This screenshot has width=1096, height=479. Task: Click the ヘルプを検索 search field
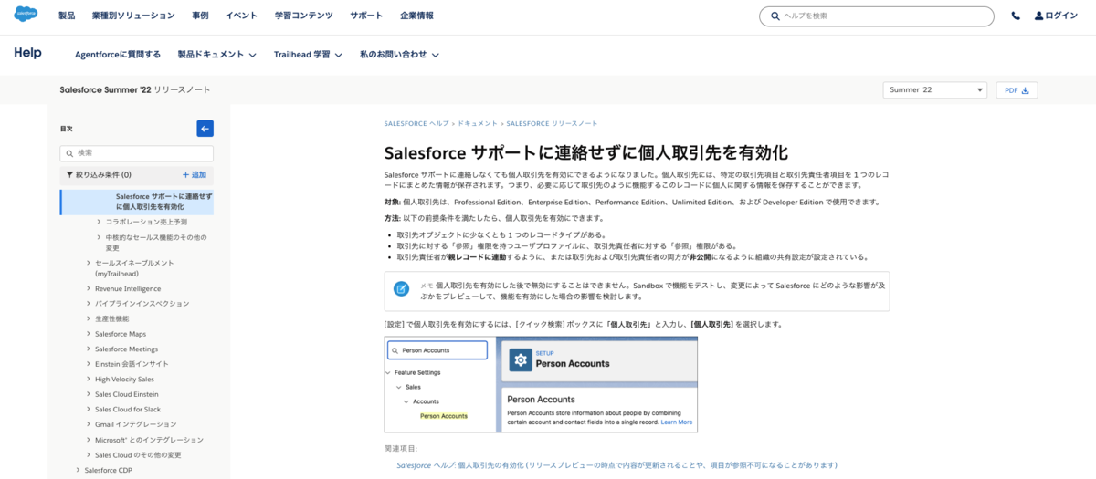pos(877,16)
